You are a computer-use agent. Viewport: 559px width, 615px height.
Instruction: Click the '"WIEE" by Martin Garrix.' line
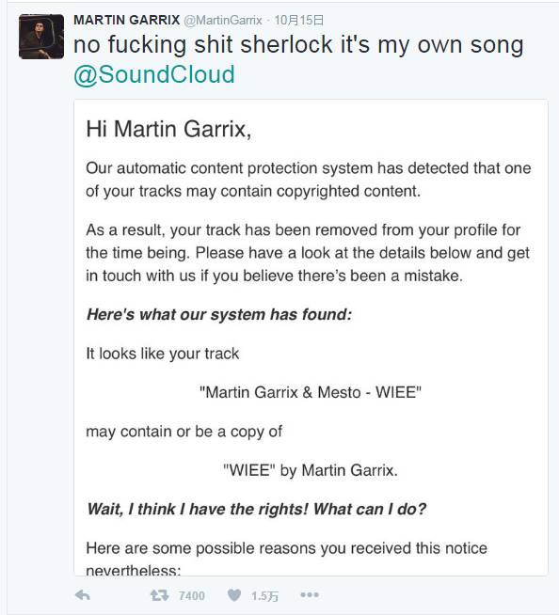pos(311,470)
